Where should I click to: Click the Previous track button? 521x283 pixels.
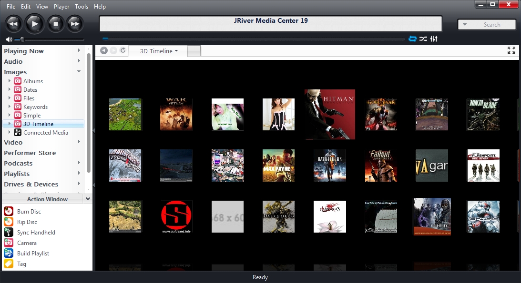pyautogui.click(x=14, y=24)
